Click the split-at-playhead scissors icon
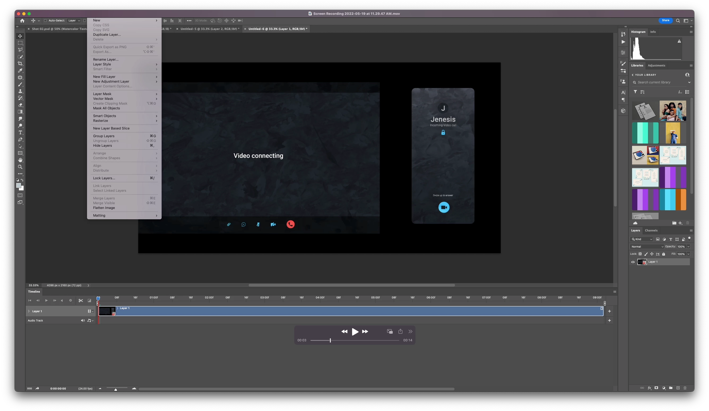709x411 pixels. pyautogui.click(x=81, y=300)
